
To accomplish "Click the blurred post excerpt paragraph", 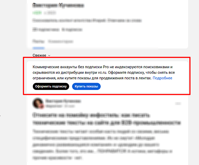I will (102, 145).
